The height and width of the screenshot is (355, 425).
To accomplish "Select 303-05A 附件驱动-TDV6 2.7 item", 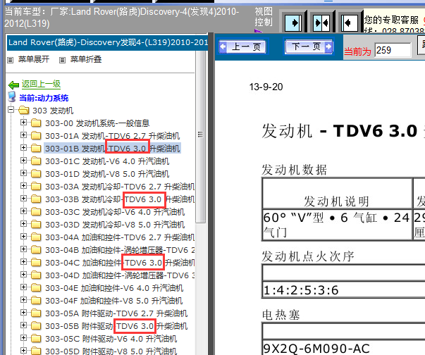I will (116, 313).
